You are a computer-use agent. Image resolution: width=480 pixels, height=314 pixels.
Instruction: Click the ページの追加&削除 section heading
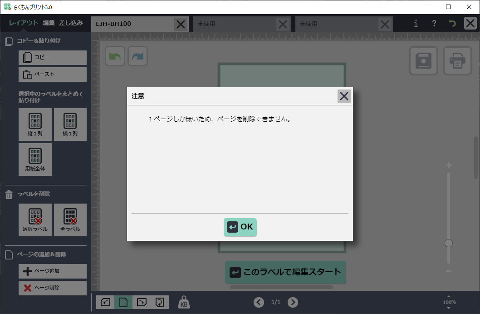coord(42,254)
